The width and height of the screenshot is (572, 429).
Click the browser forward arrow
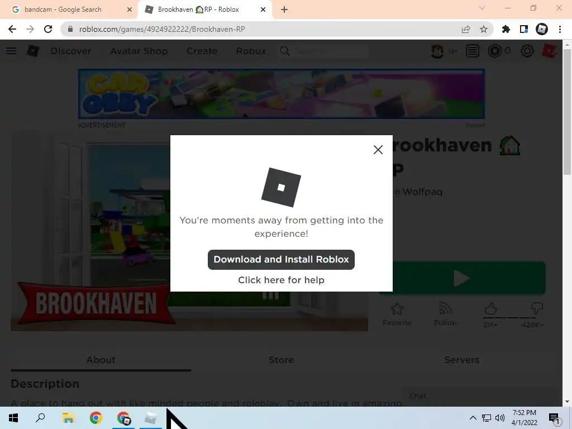pyautogui.click(x=30, y=29)
